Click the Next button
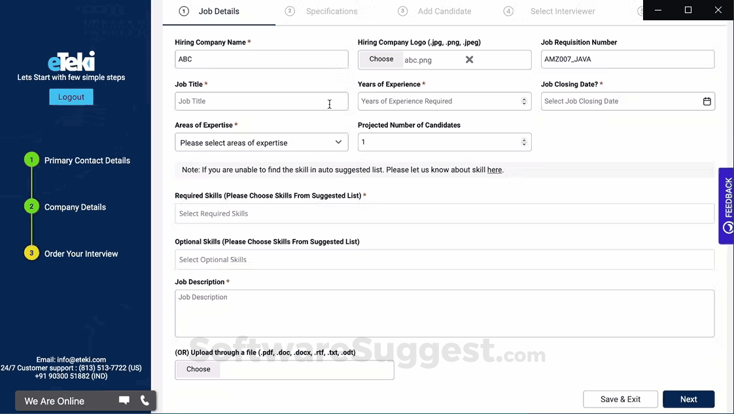Image resolution: width=734 pixels, height=414 pixels. click(688, 399)
